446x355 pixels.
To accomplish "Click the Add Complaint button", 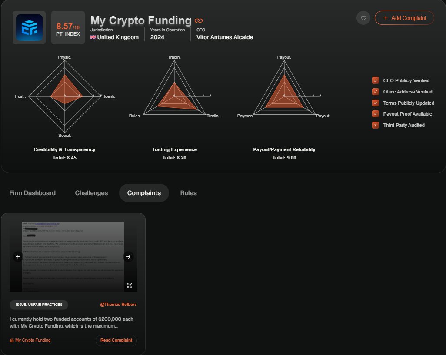I will pos(404,18).
